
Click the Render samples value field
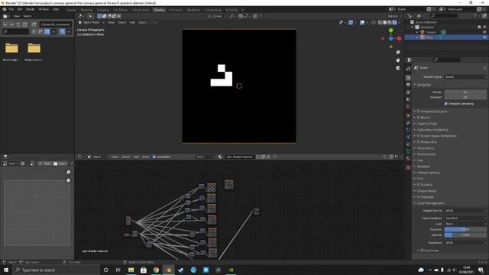click(465, 92)
